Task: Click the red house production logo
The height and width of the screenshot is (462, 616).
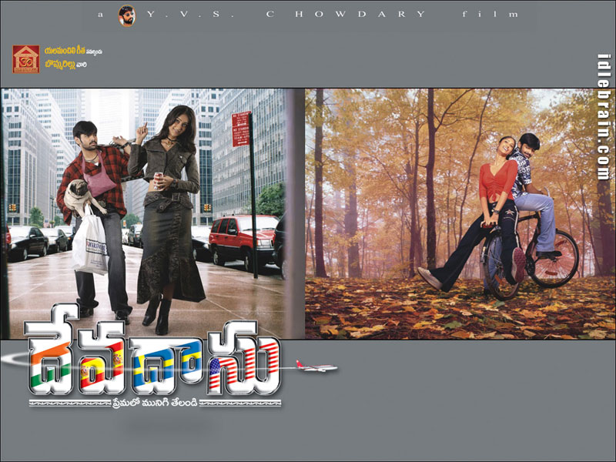Action: point(26,59)
